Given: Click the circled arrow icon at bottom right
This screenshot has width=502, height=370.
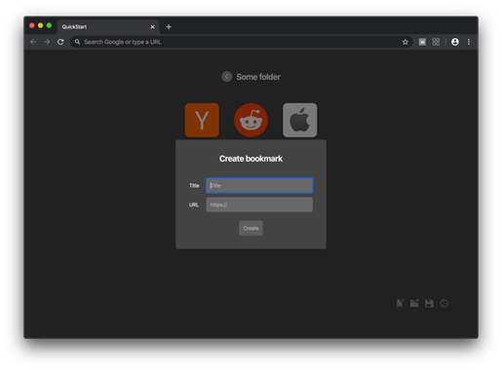Looking at the screenshot, I should point(444,303).
